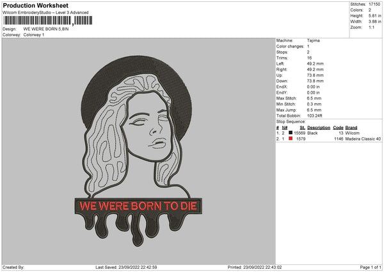Click the Black description in stop 1

click(x=312, y=133)
